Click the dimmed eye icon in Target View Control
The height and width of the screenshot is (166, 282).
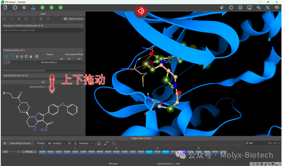pyautogui.click(x=114, y=143)
